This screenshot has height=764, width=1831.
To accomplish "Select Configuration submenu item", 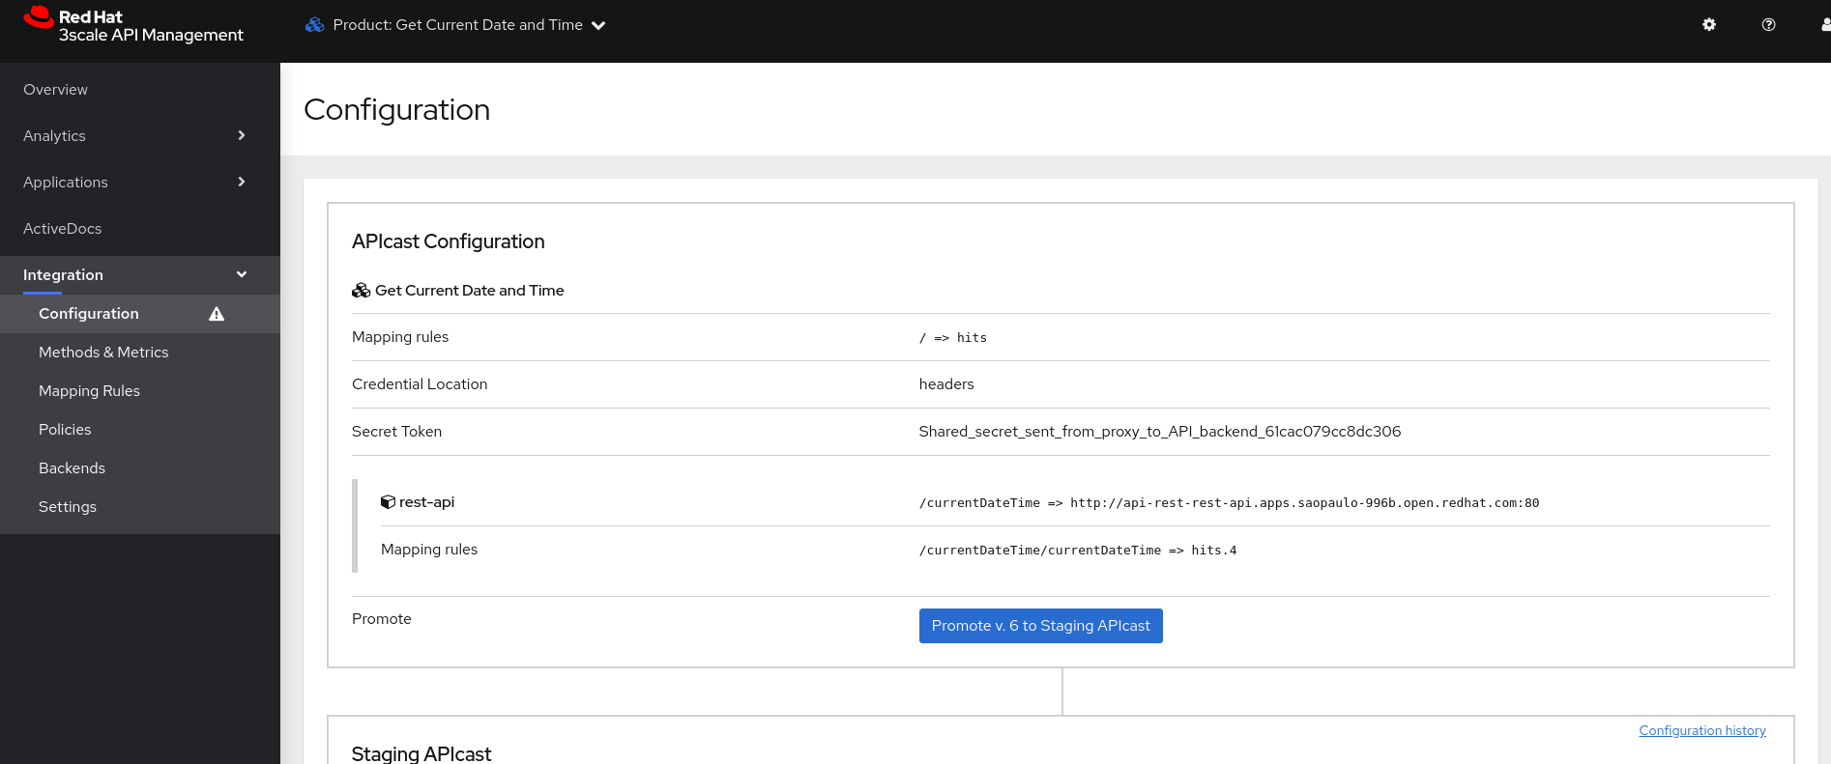I will click(140, 314).
